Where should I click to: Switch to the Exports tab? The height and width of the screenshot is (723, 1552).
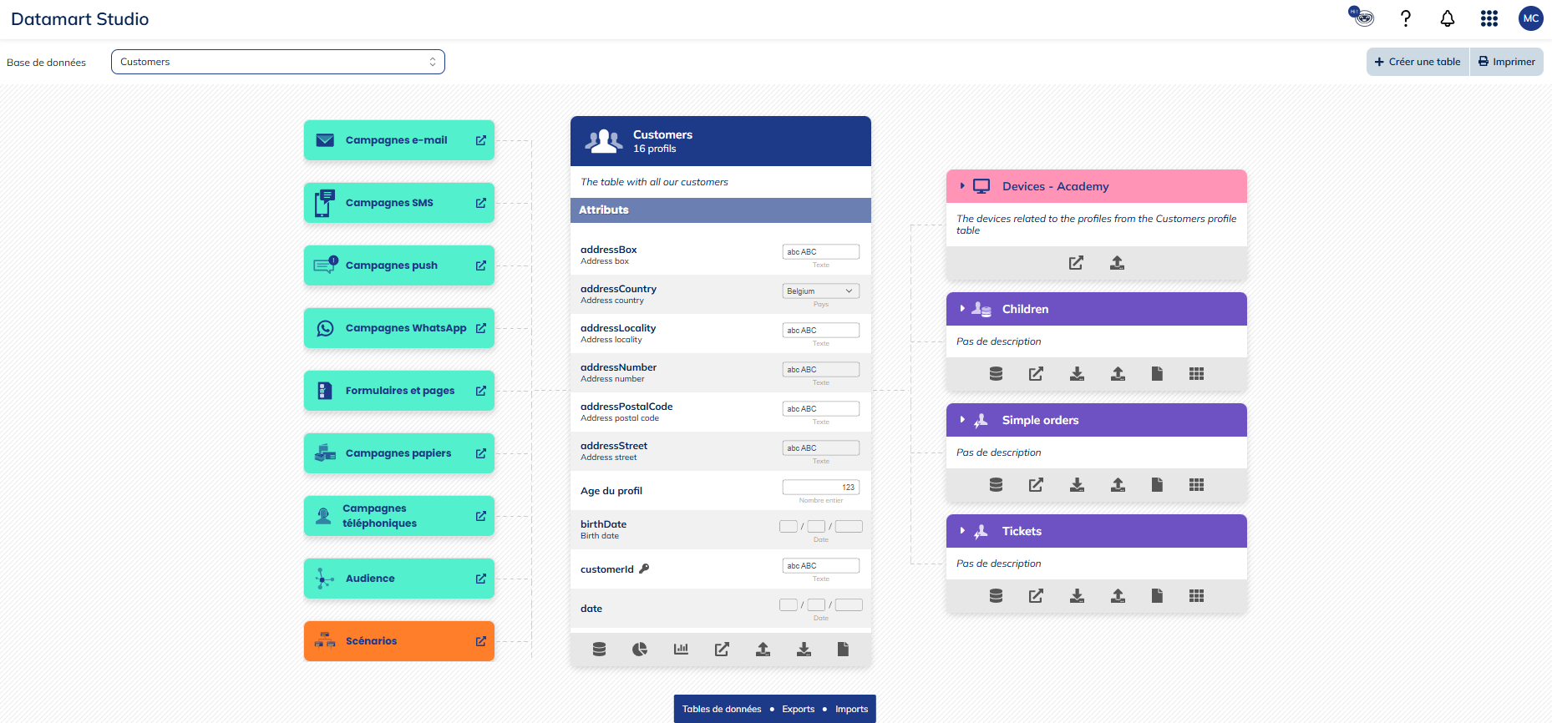tap(798, 710)
